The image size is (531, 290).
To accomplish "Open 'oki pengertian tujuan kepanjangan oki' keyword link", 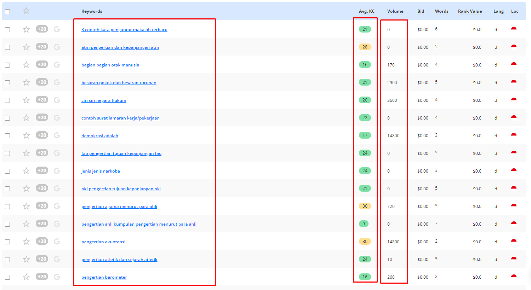I will pyautogui.click(x=121, y=189).
